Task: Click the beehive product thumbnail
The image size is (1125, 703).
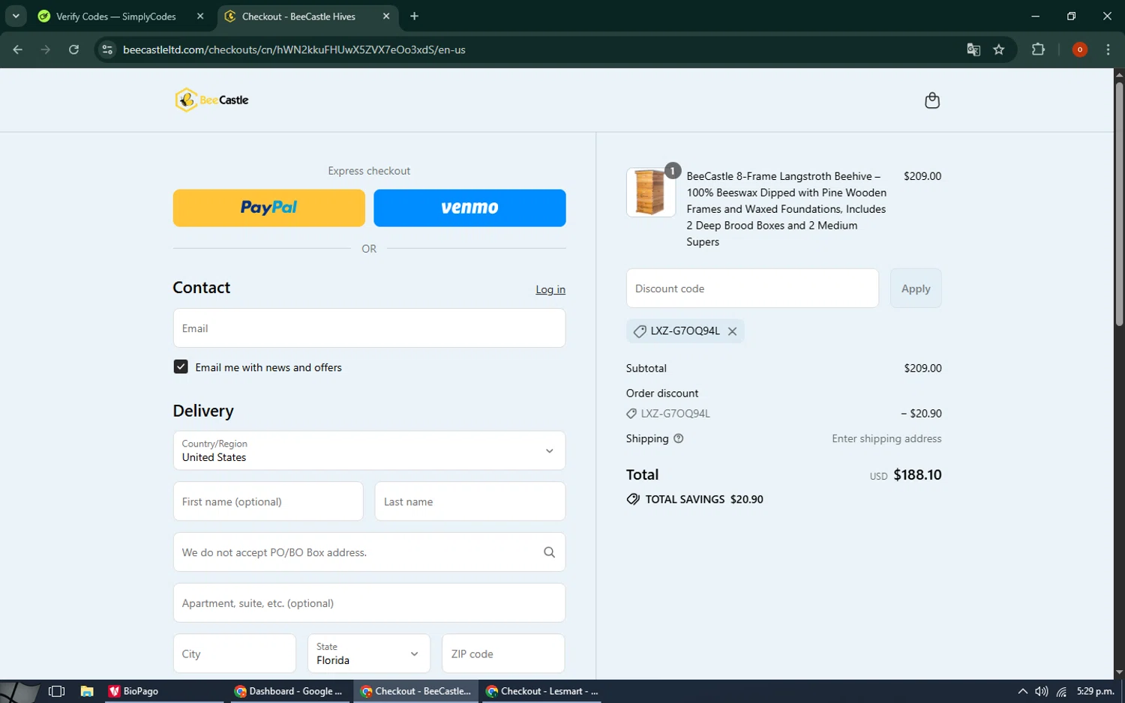Action: pos(650,193)
